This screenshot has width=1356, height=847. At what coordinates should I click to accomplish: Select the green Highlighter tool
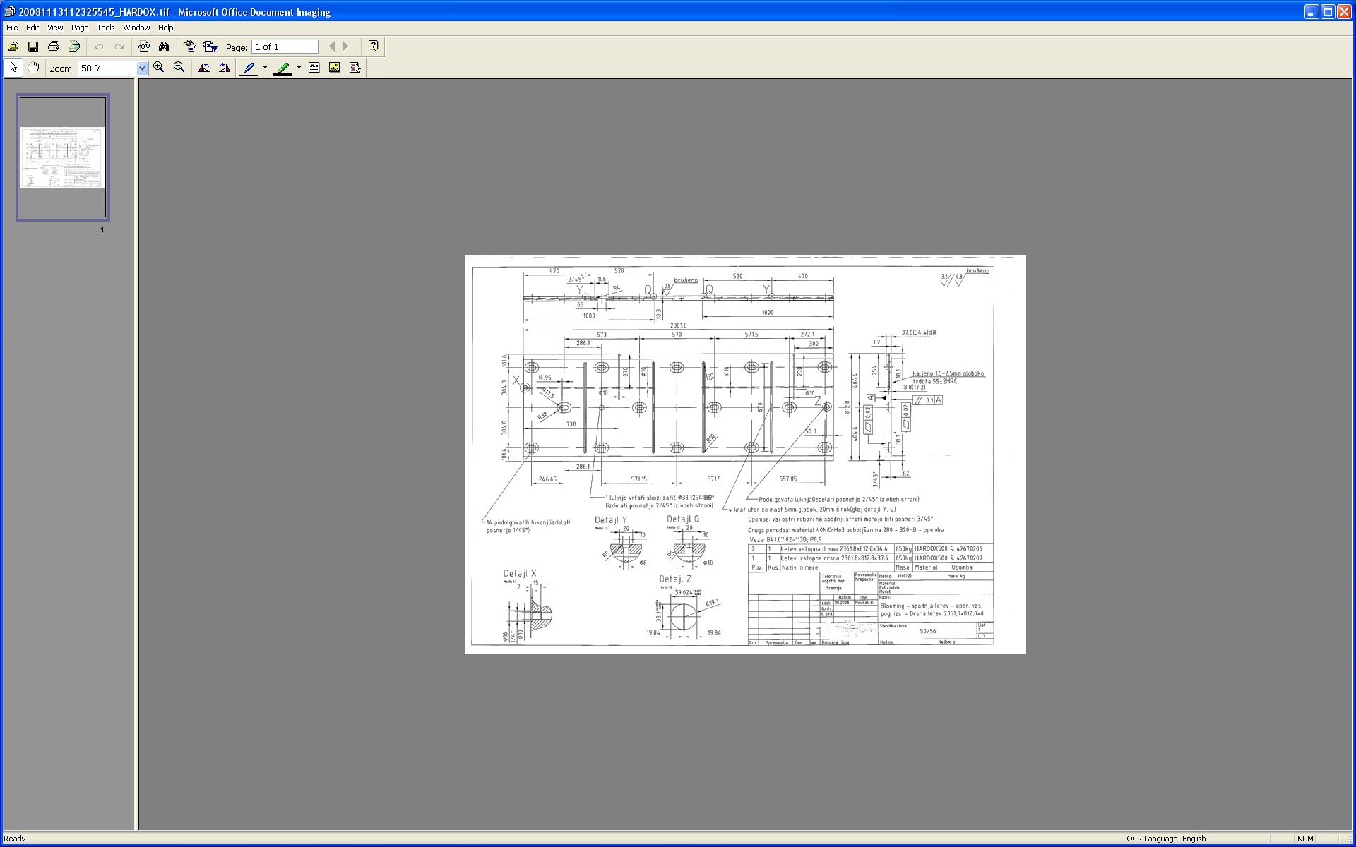tap(282, 68)
